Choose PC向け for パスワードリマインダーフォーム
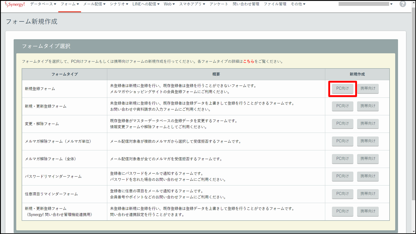 coord(342,176)
